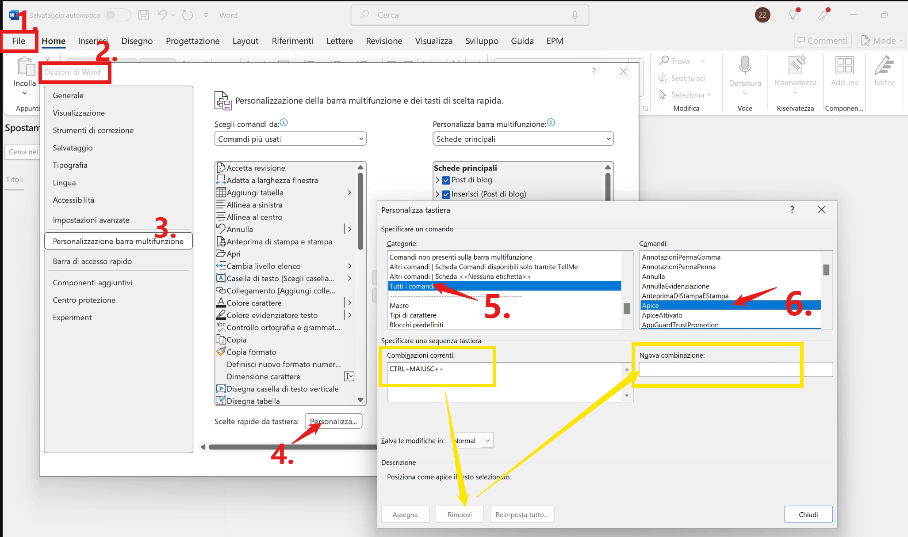The height and width of the screenshot is (537, 908).
Task: Select Tutti i comandi category
Action: pos(504,286)
